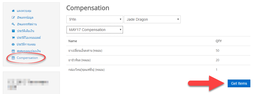The height and width of the screenshot is (94, 254).
Task: Click the calendar icon beside Compensation
Action: (x=13, y=58)
